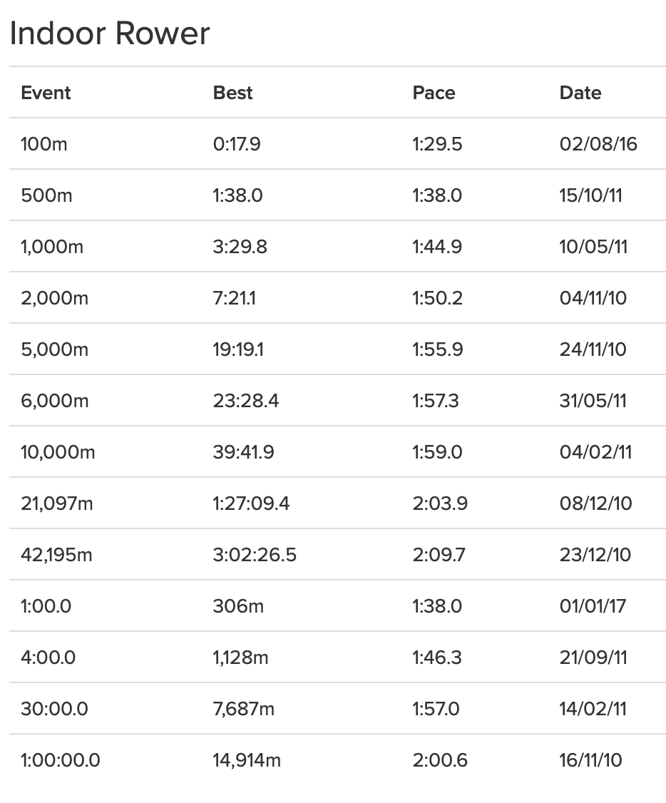
Task: Click the 21,097m half marathon event
Action: coord(57,503)
